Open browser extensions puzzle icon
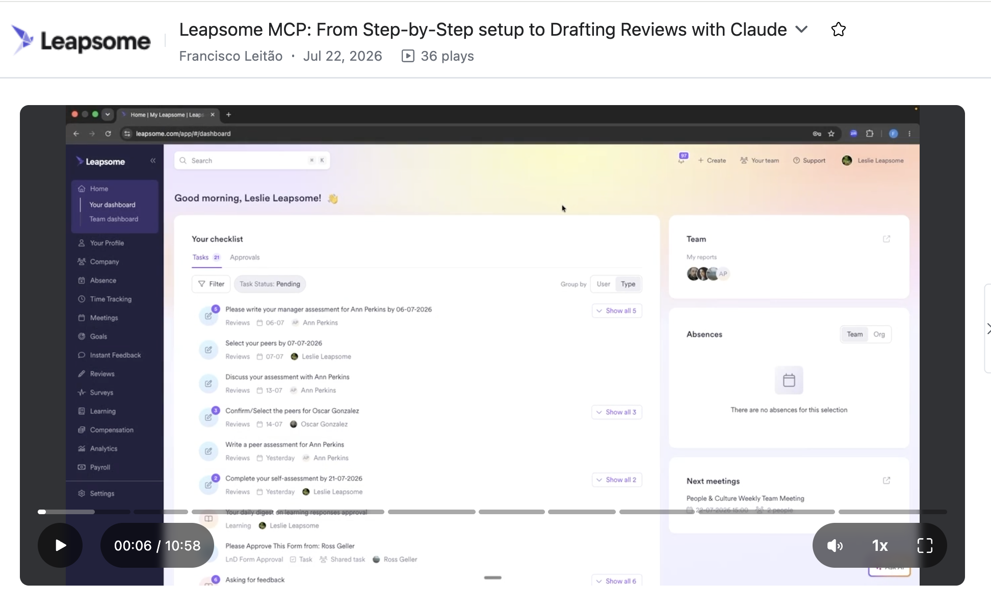The image size is (991, 606). [x=870, y=134]
